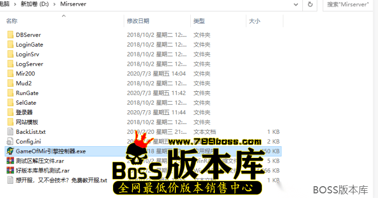Refresh the Mirserver folder view
This screenshot has height=198, width=378.
pyautogui.click(x=310, y=4)
